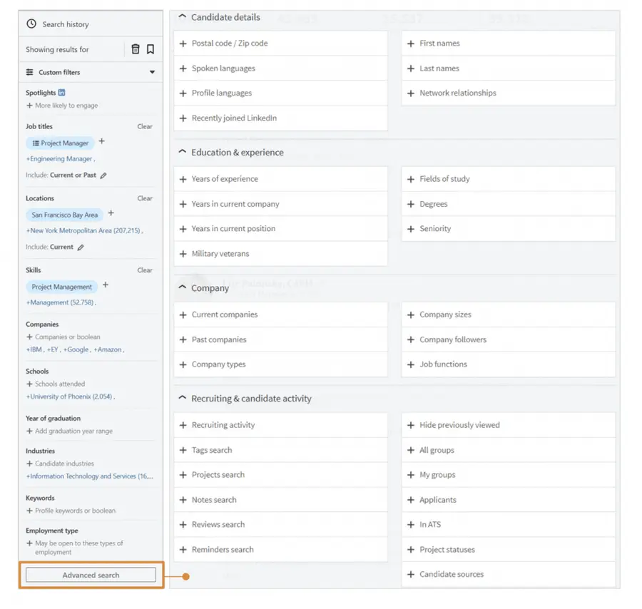Click the Advanced search button
The image size is (642, 609).
tap(90, 575)
